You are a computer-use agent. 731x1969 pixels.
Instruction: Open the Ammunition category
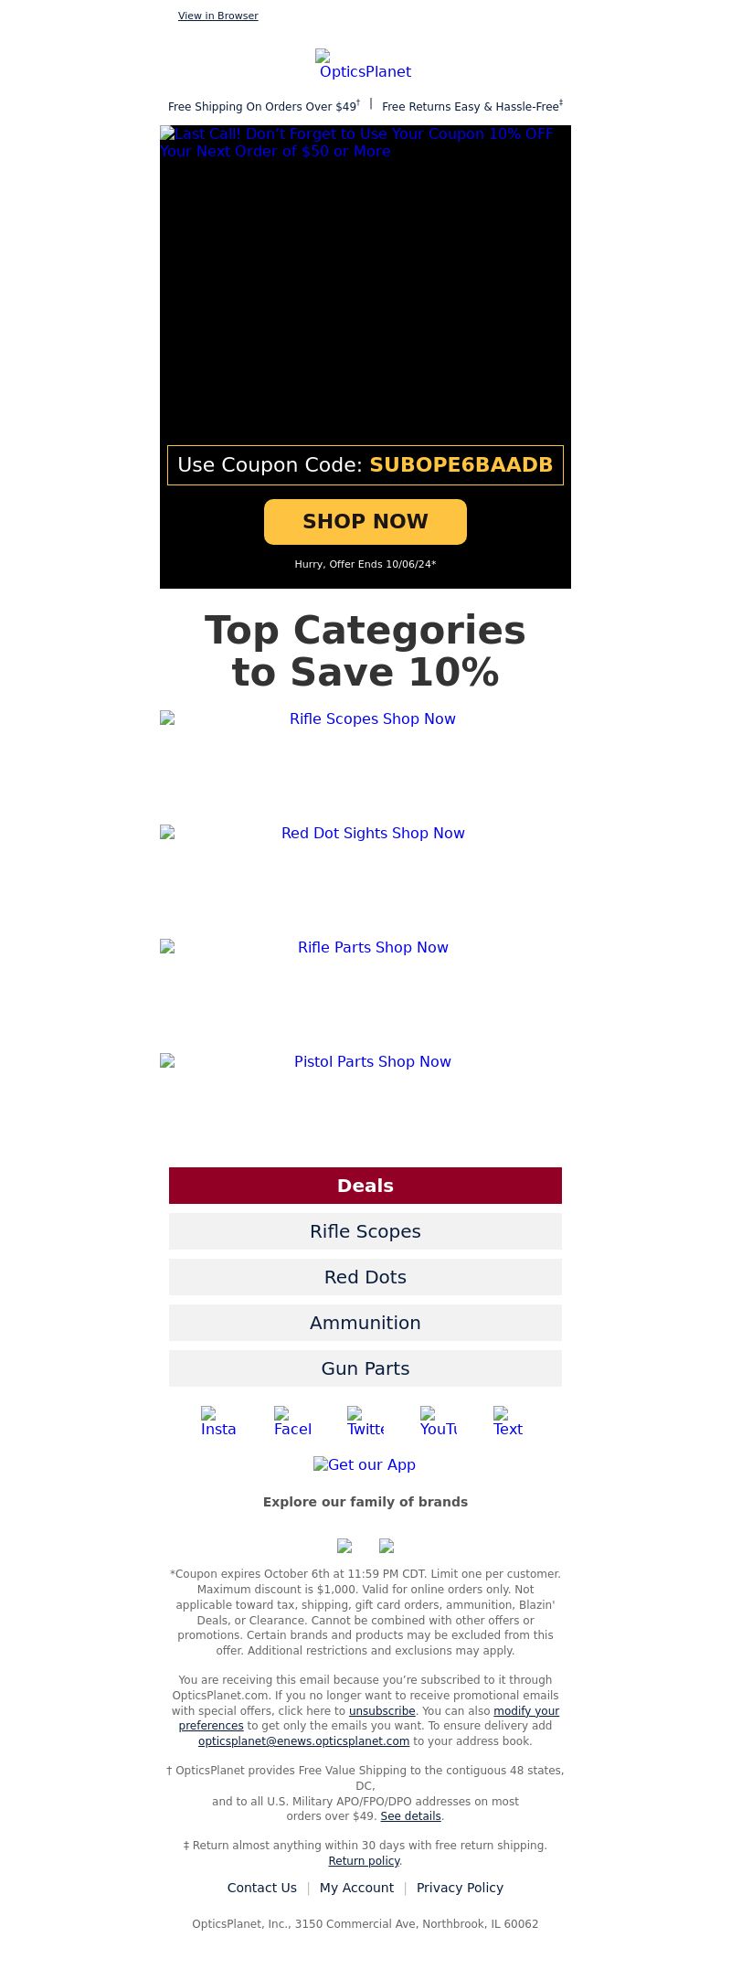point(365,1323)
